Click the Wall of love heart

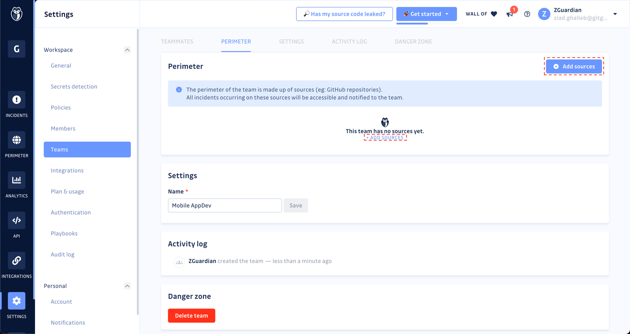click(494, 14)
